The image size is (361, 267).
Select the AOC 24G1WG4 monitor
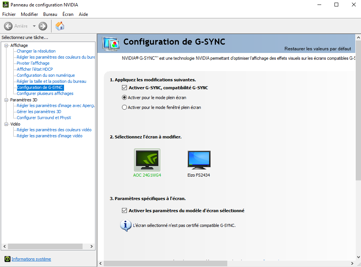pyautogui.click(x=147, y=163)
